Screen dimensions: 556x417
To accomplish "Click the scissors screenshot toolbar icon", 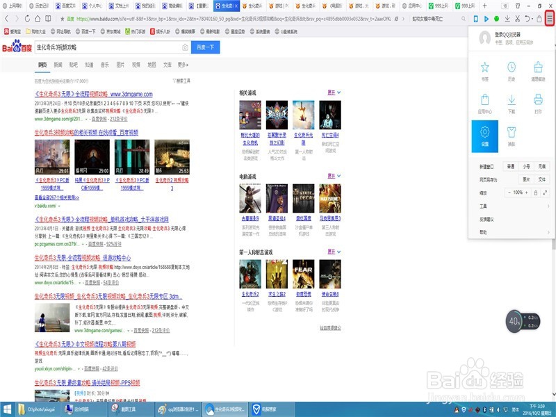I will pos(518,19).
